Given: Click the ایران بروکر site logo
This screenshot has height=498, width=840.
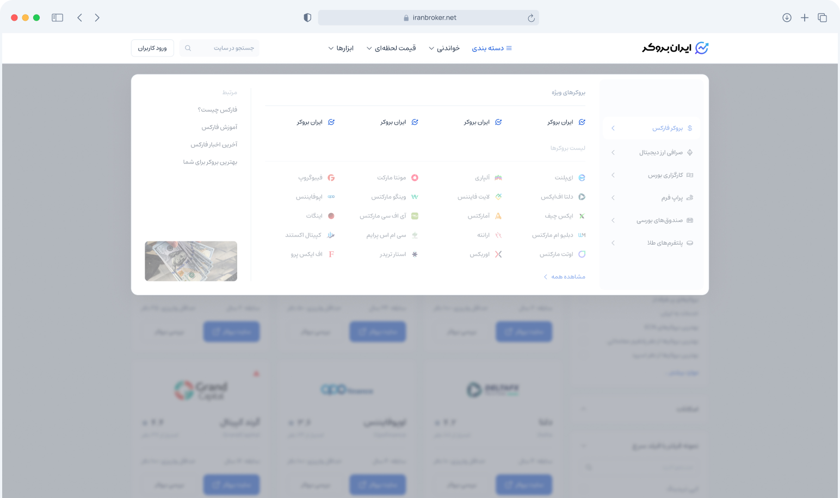Looking at the screenshot, I should (675, 48).
